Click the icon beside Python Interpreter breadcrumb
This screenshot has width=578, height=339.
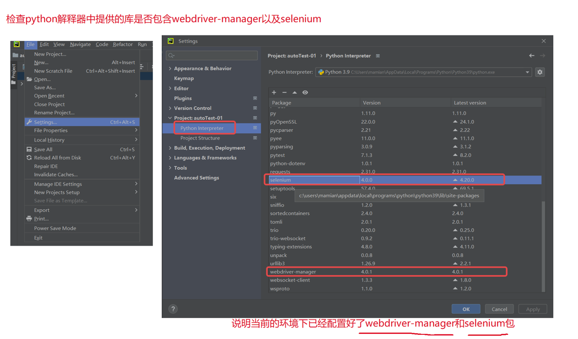point(378,56)
